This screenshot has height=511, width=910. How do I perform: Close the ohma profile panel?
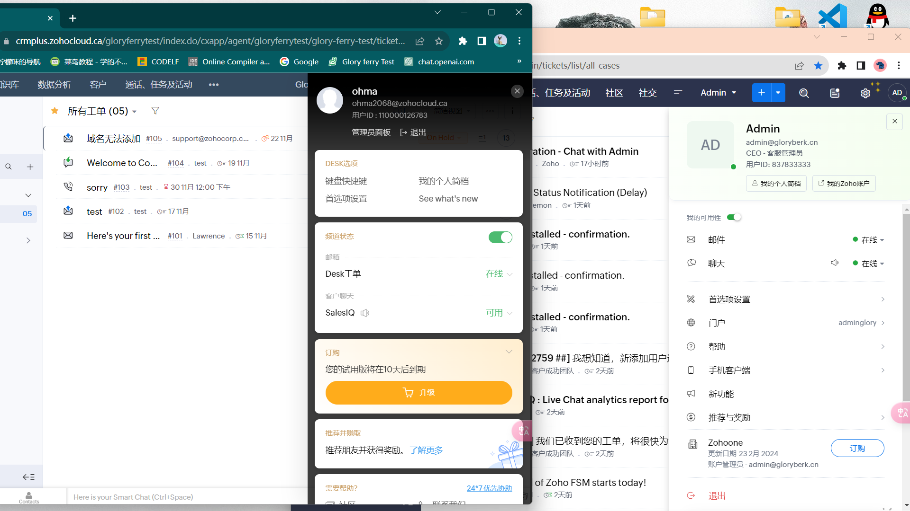point(517,91)
